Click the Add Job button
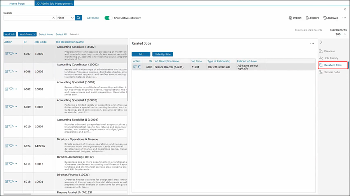Viewport: 350px width, 196px height. tap(10, 34)
